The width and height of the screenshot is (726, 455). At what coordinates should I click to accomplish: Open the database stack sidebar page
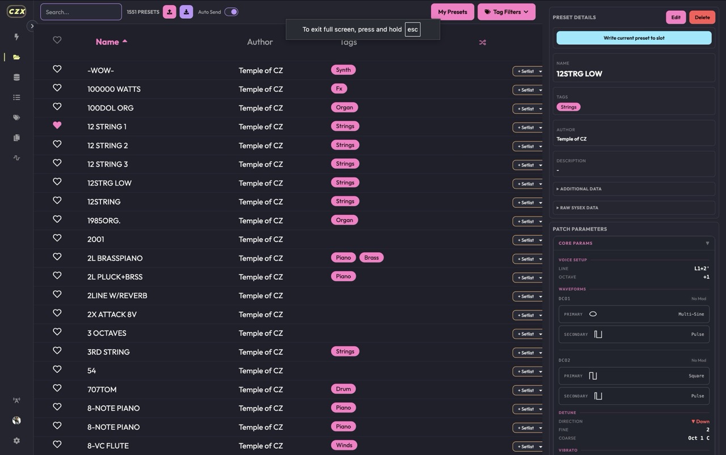coord(16,78)
